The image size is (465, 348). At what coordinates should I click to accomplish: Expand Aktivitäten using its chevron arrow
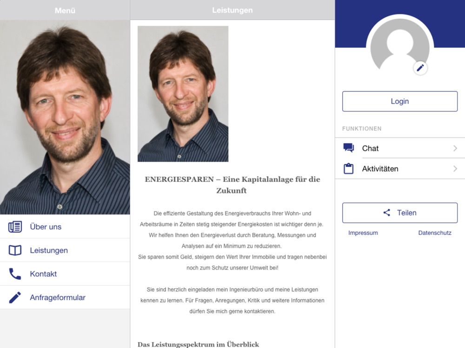pyautogui.click(x=455, y=169)
